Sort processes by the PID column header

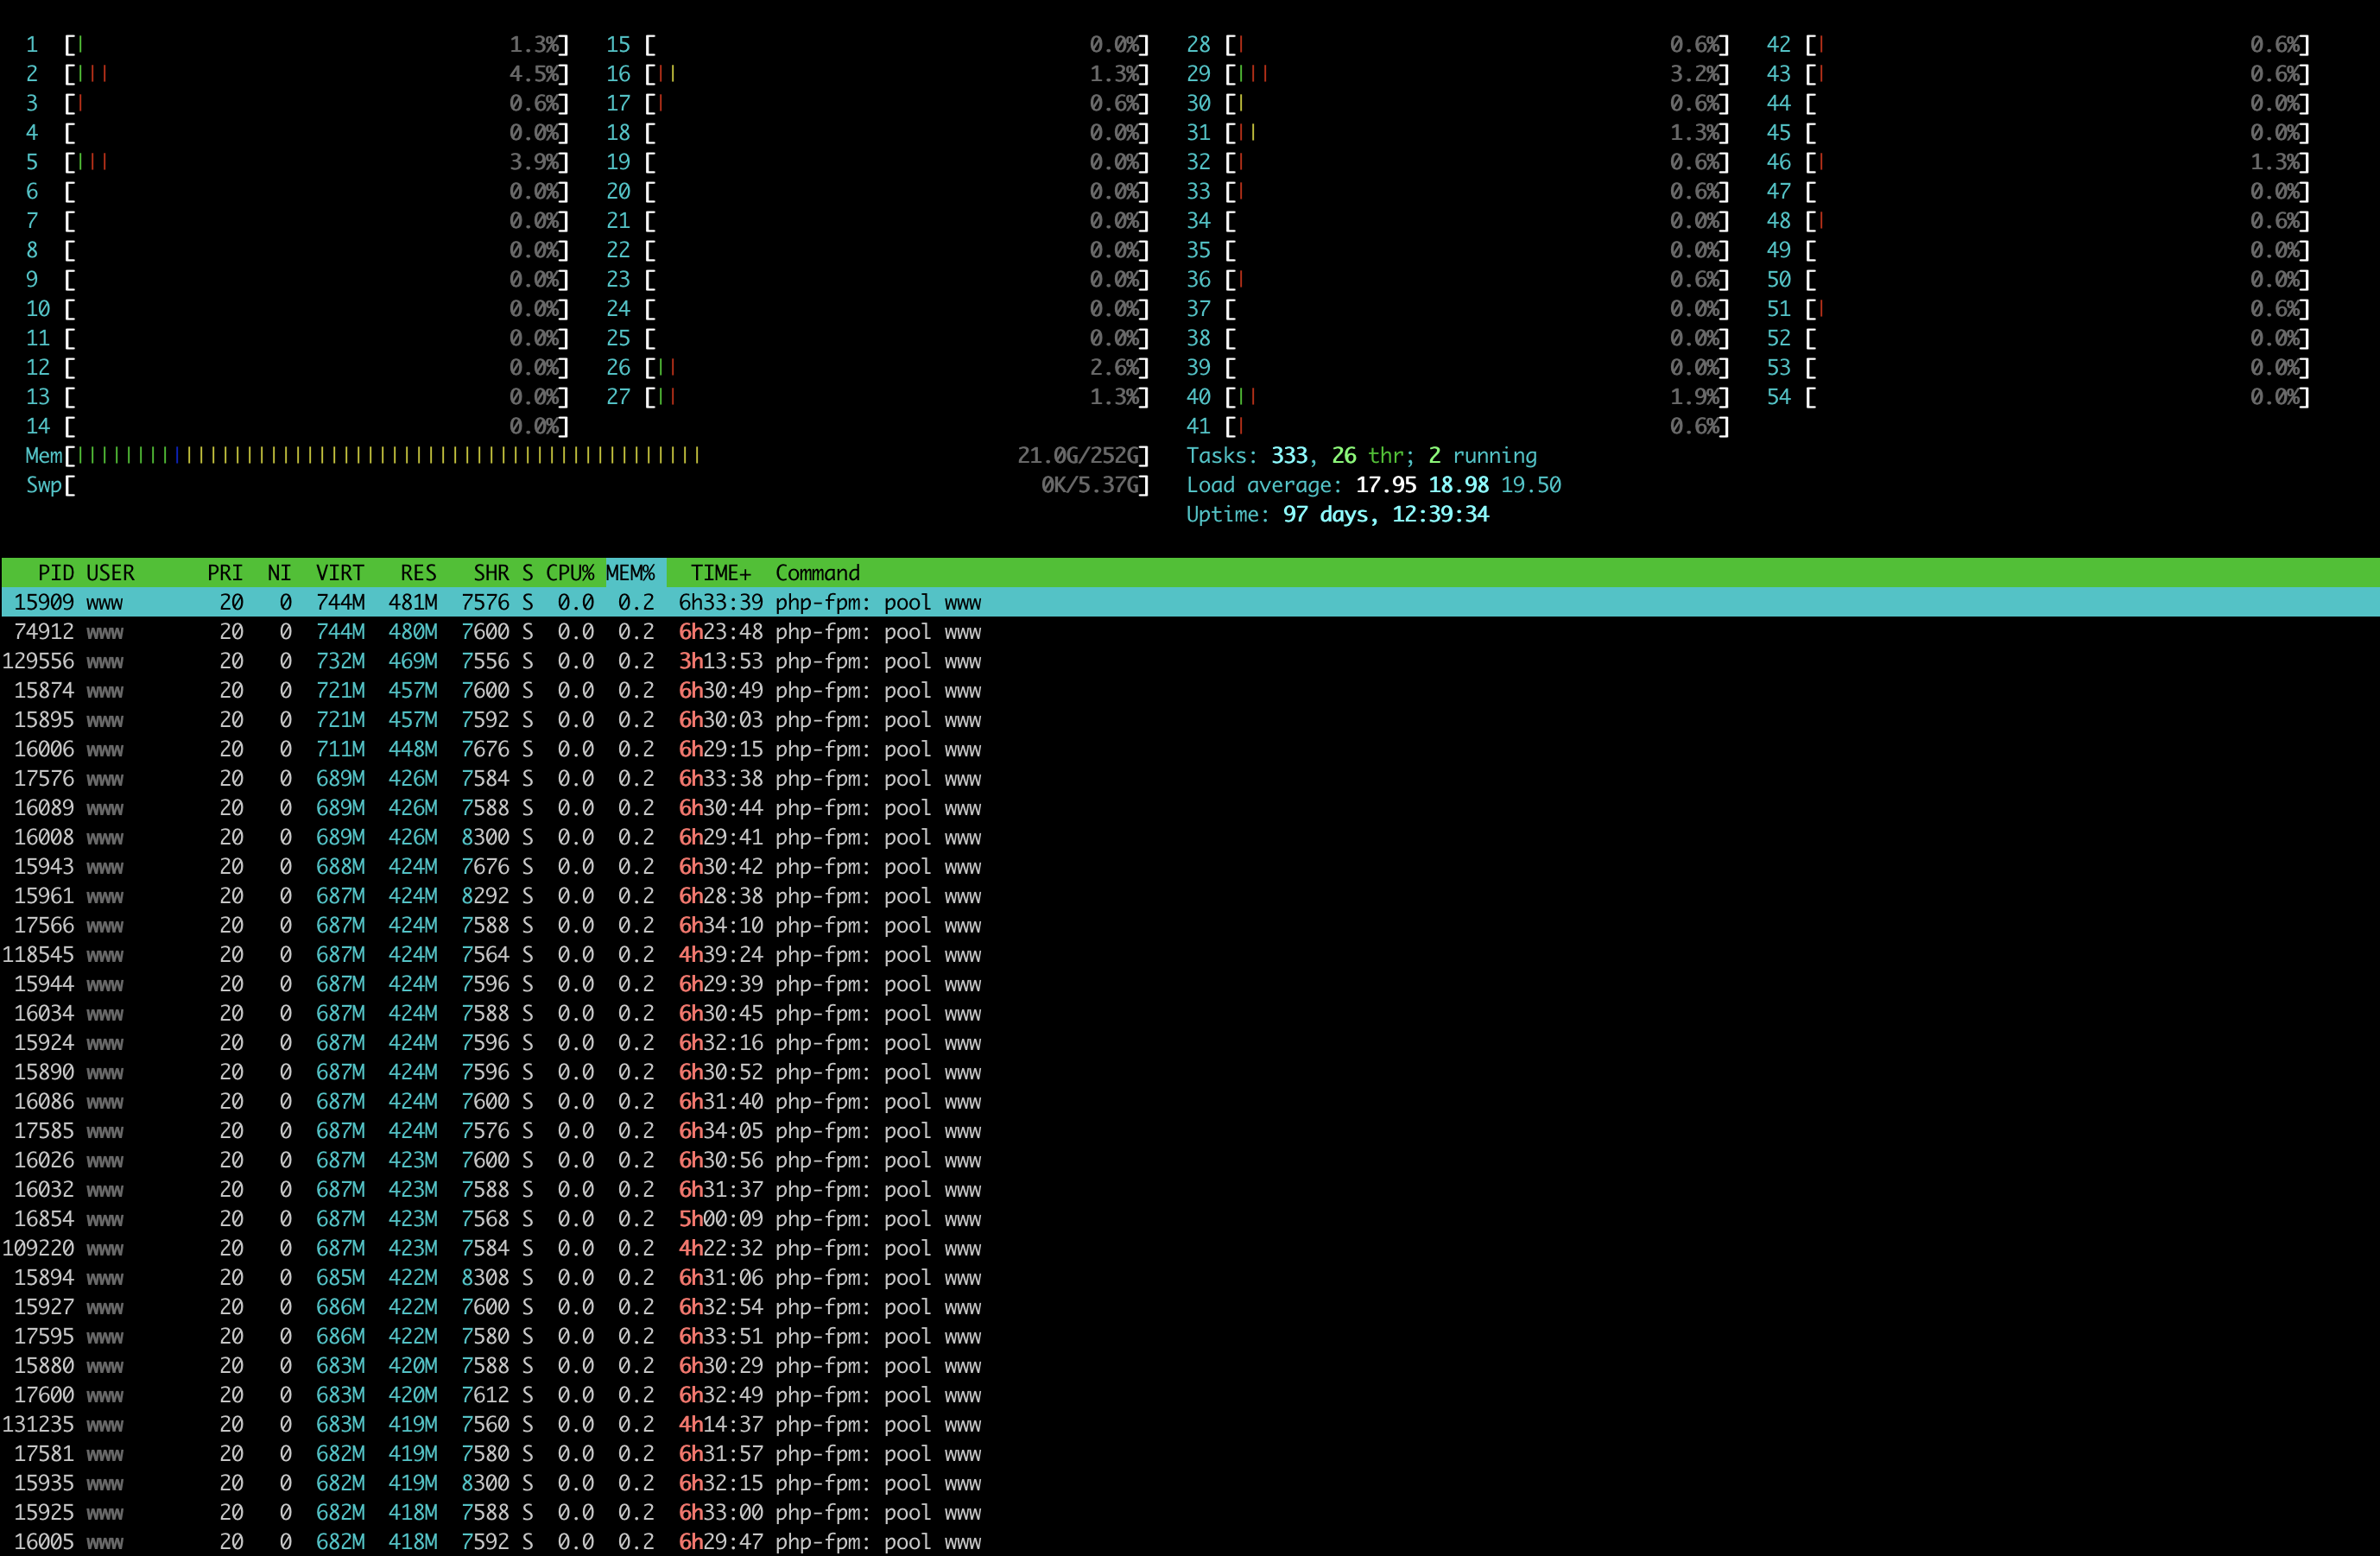pyautogui.click(x=55, y=572)
